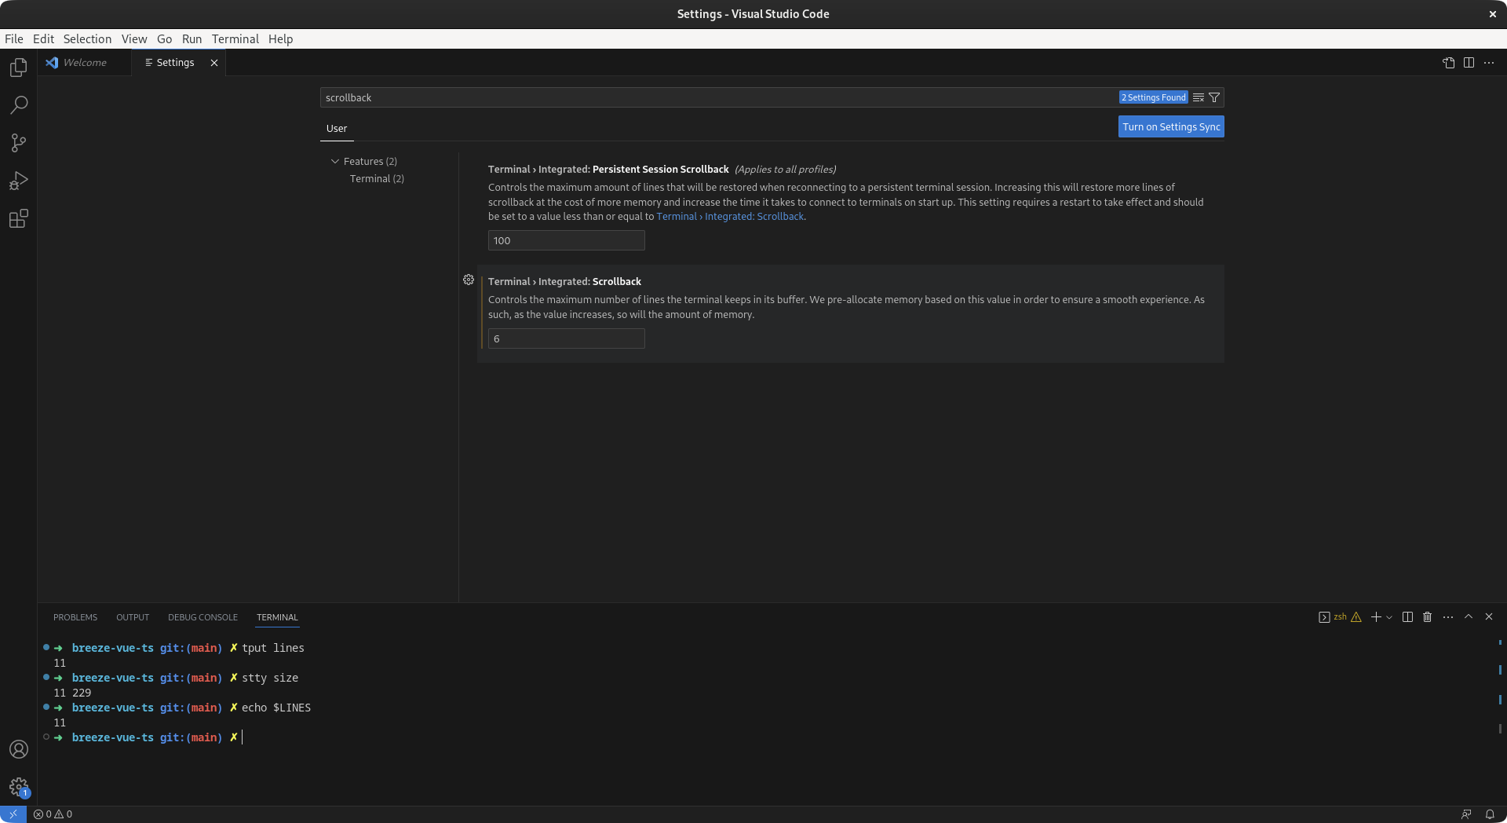Screen dimensions: 1507x823
Task: Open the Manage gear icon with badge
Action: pos(18,788)
